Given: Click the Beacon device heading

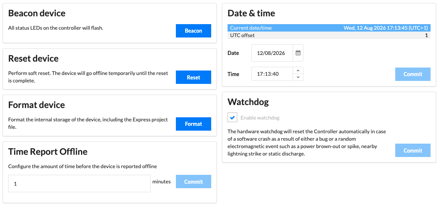Looking at the screenshot, I should tap(37, 13).
